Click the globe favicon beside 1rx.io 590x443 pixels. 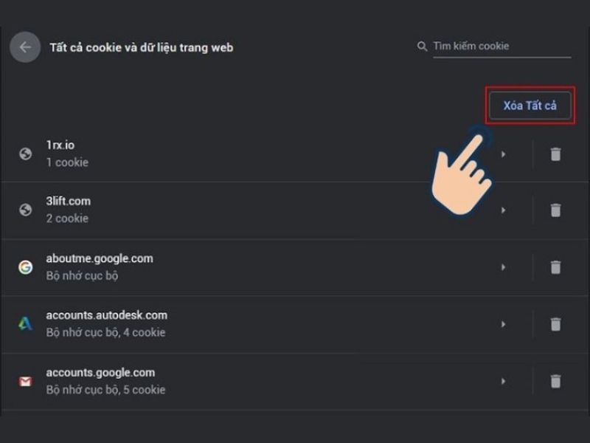[25, 153]
